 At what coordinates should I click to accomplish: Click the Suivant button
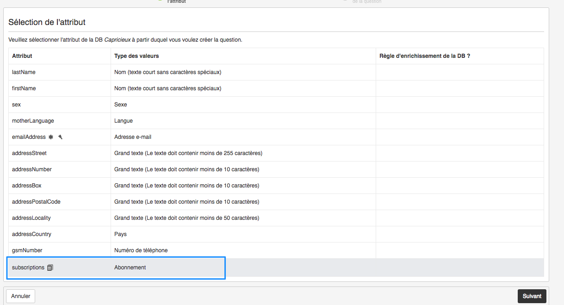pyautogui.click(x=532, y=296)
